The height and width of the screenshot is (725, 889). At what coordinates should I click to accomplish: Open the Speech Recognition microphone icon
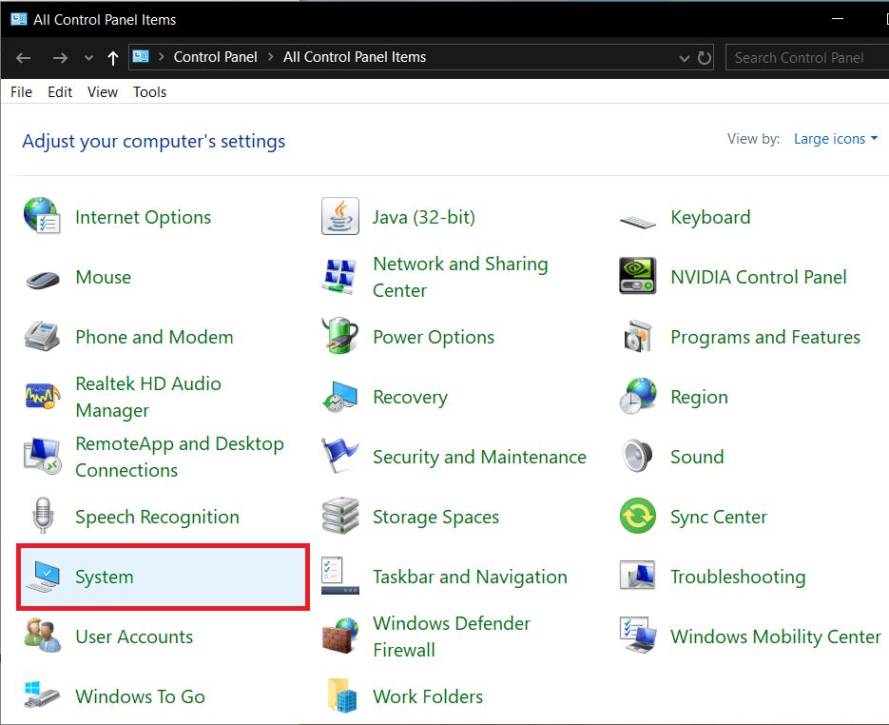pos(43,515)
